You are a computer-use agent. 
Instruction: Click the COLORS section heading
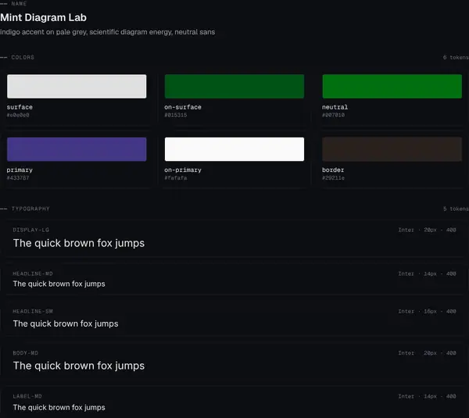pos(23,57)
